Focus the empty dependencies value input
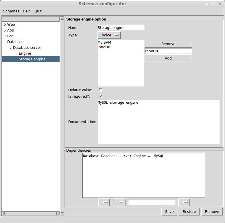Image resolution: width=225 pixels, height=223 pixels. pos(152,202)
